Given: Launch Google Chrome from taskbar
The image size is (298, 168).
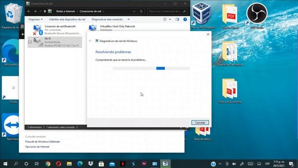Looking at the screenshot, I should (48, 164).
